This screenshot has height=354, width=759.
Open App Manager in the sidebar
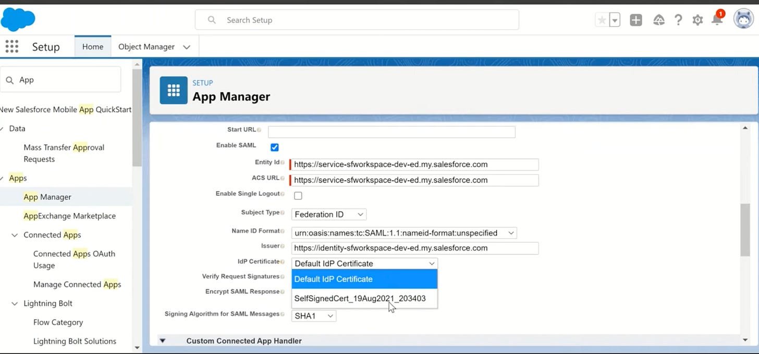click(x=47, y=197)
